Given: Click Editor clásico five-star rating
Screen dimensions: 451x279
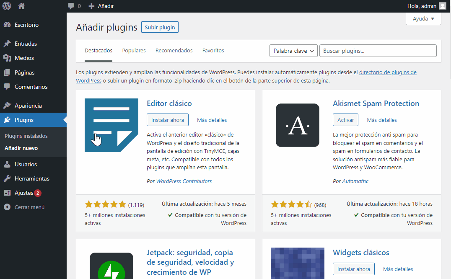Looking at the screenshot, I should (x=105, y=204).
